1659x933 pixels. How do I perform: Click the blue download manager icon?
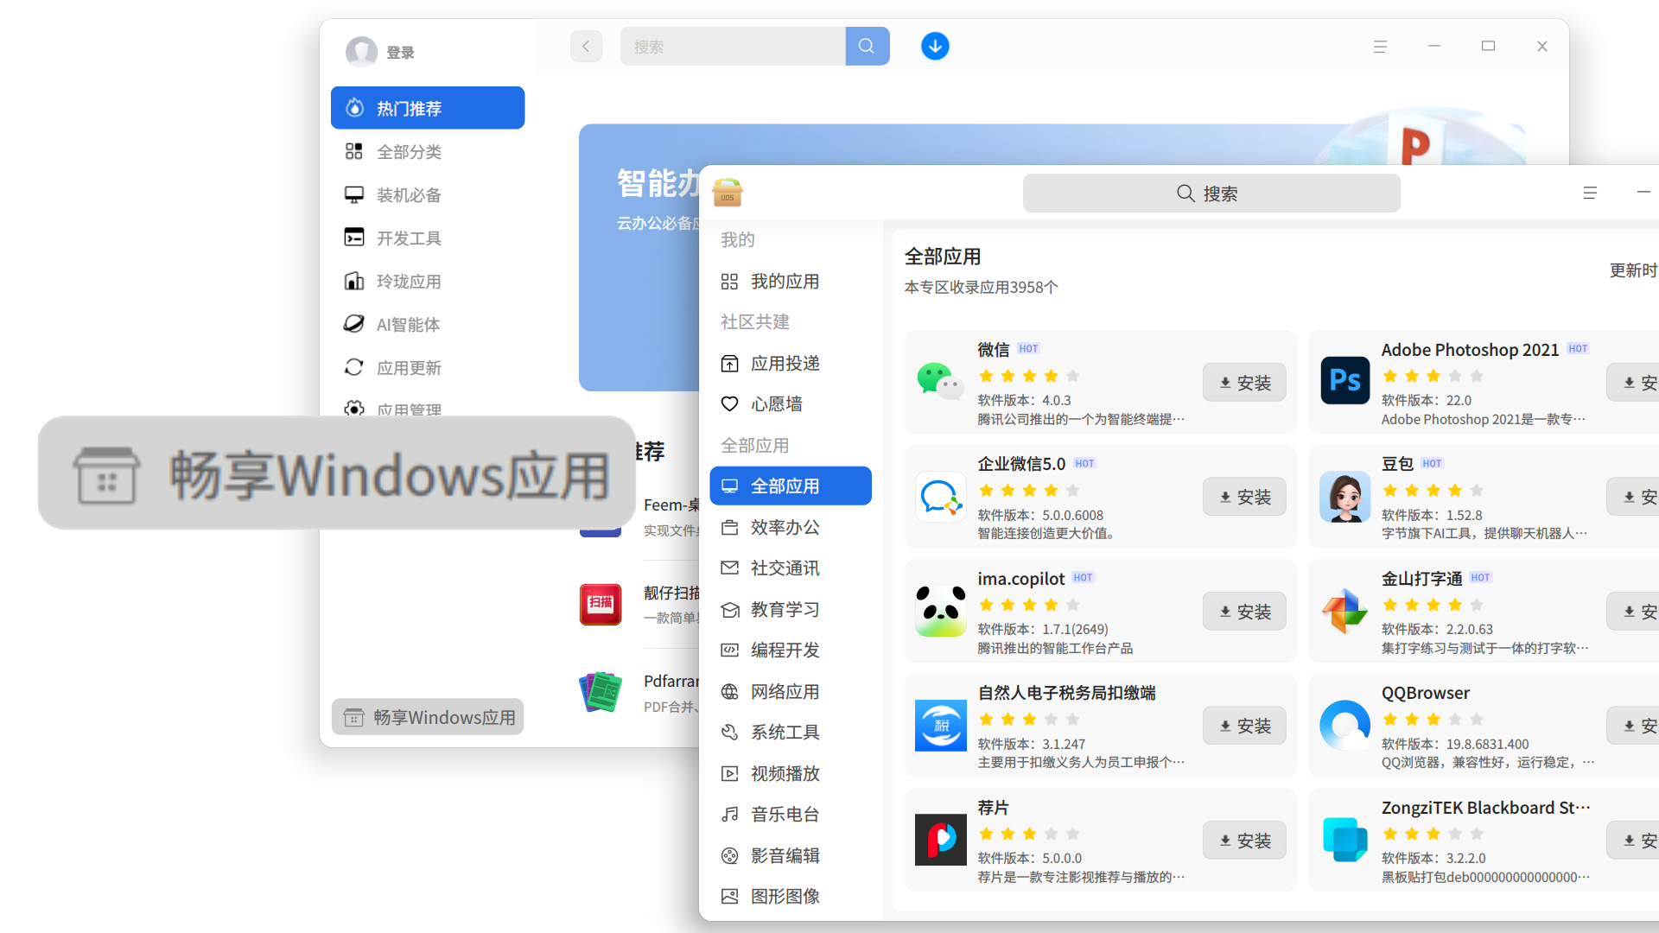point(934,46)
